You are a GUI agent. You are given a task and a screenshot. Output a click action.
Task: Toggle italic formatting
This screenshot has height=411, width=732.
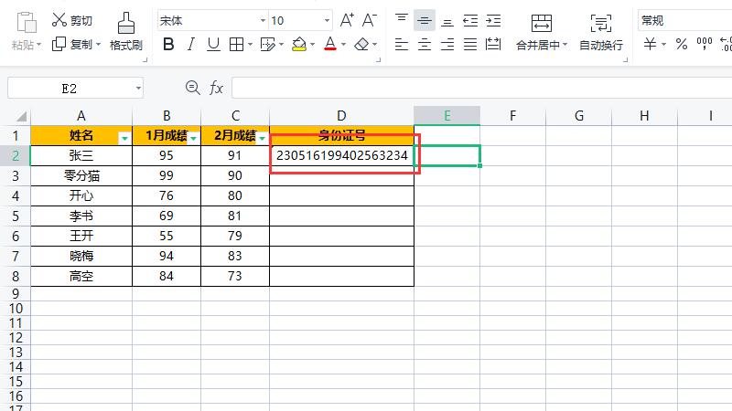(x=190, y=44)
